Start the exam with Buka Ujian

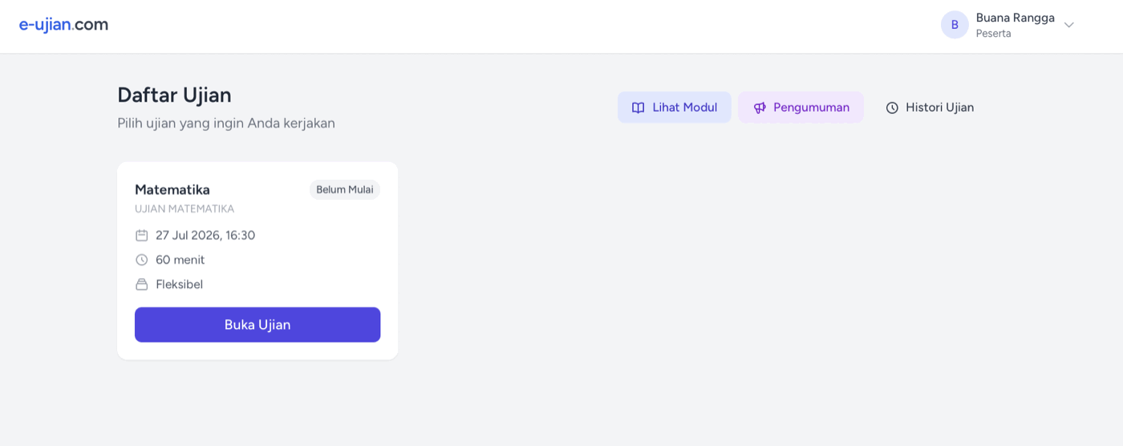tap(257, 325)
